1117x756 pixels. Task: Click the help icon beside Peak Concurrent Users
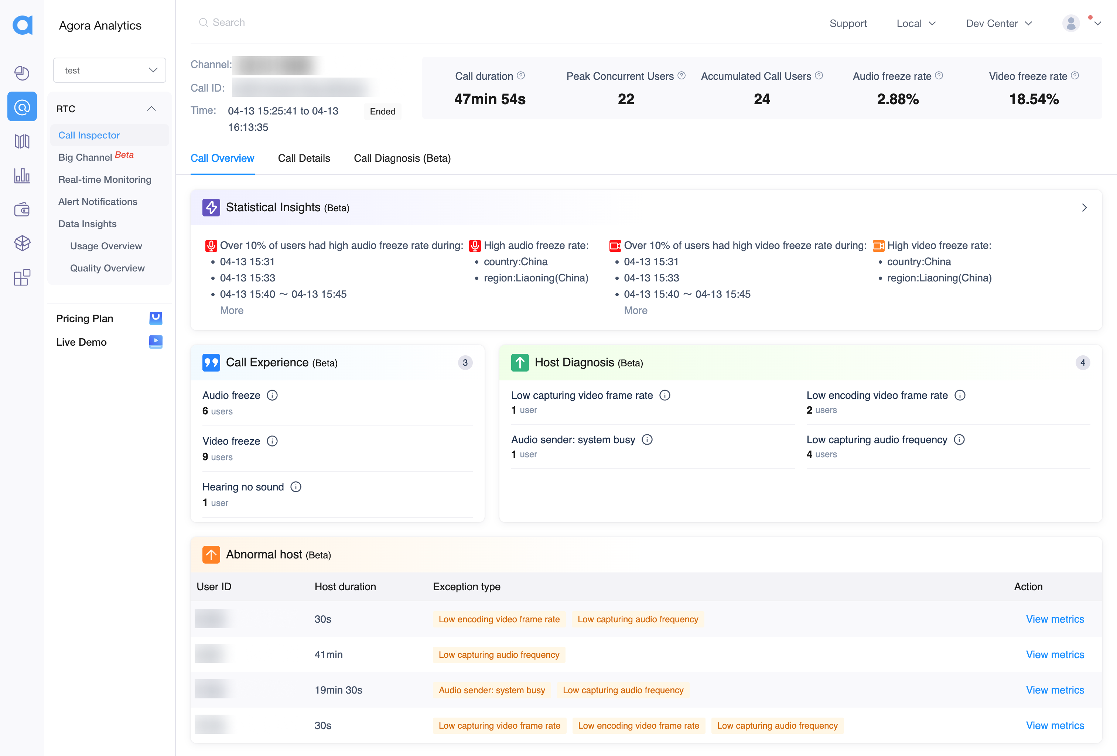681,75
